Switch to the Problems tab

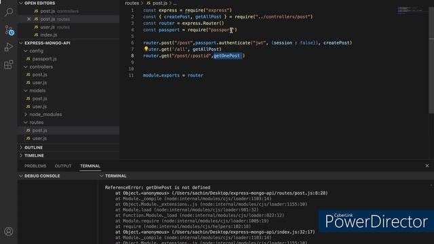35,165
